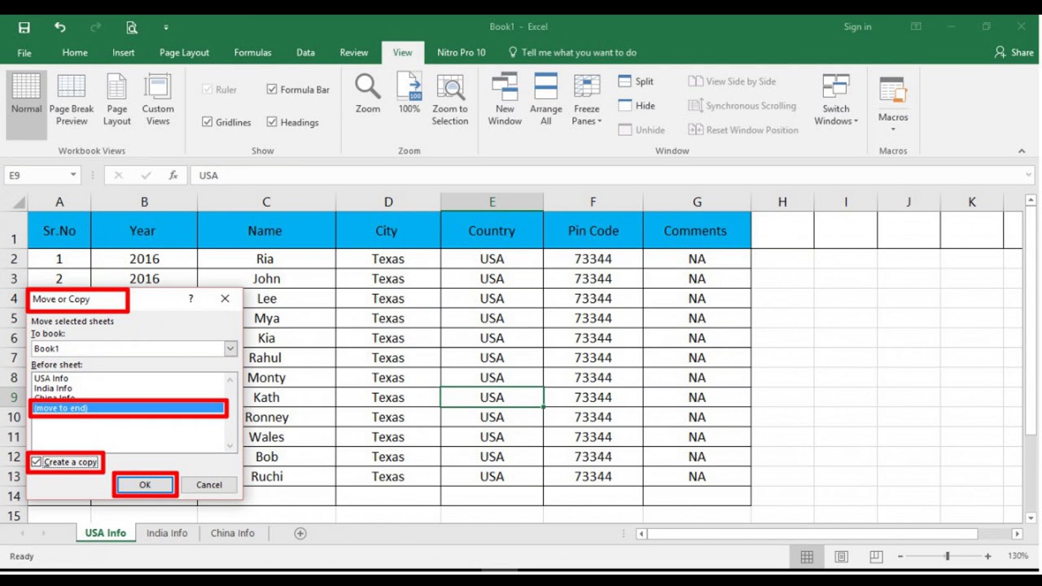
Task: Select the China Info sheet tab
Action: click(x=233, y=533)
